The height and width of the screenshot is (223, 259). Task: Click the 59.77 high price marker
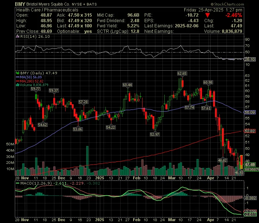(x=36, y=89)
